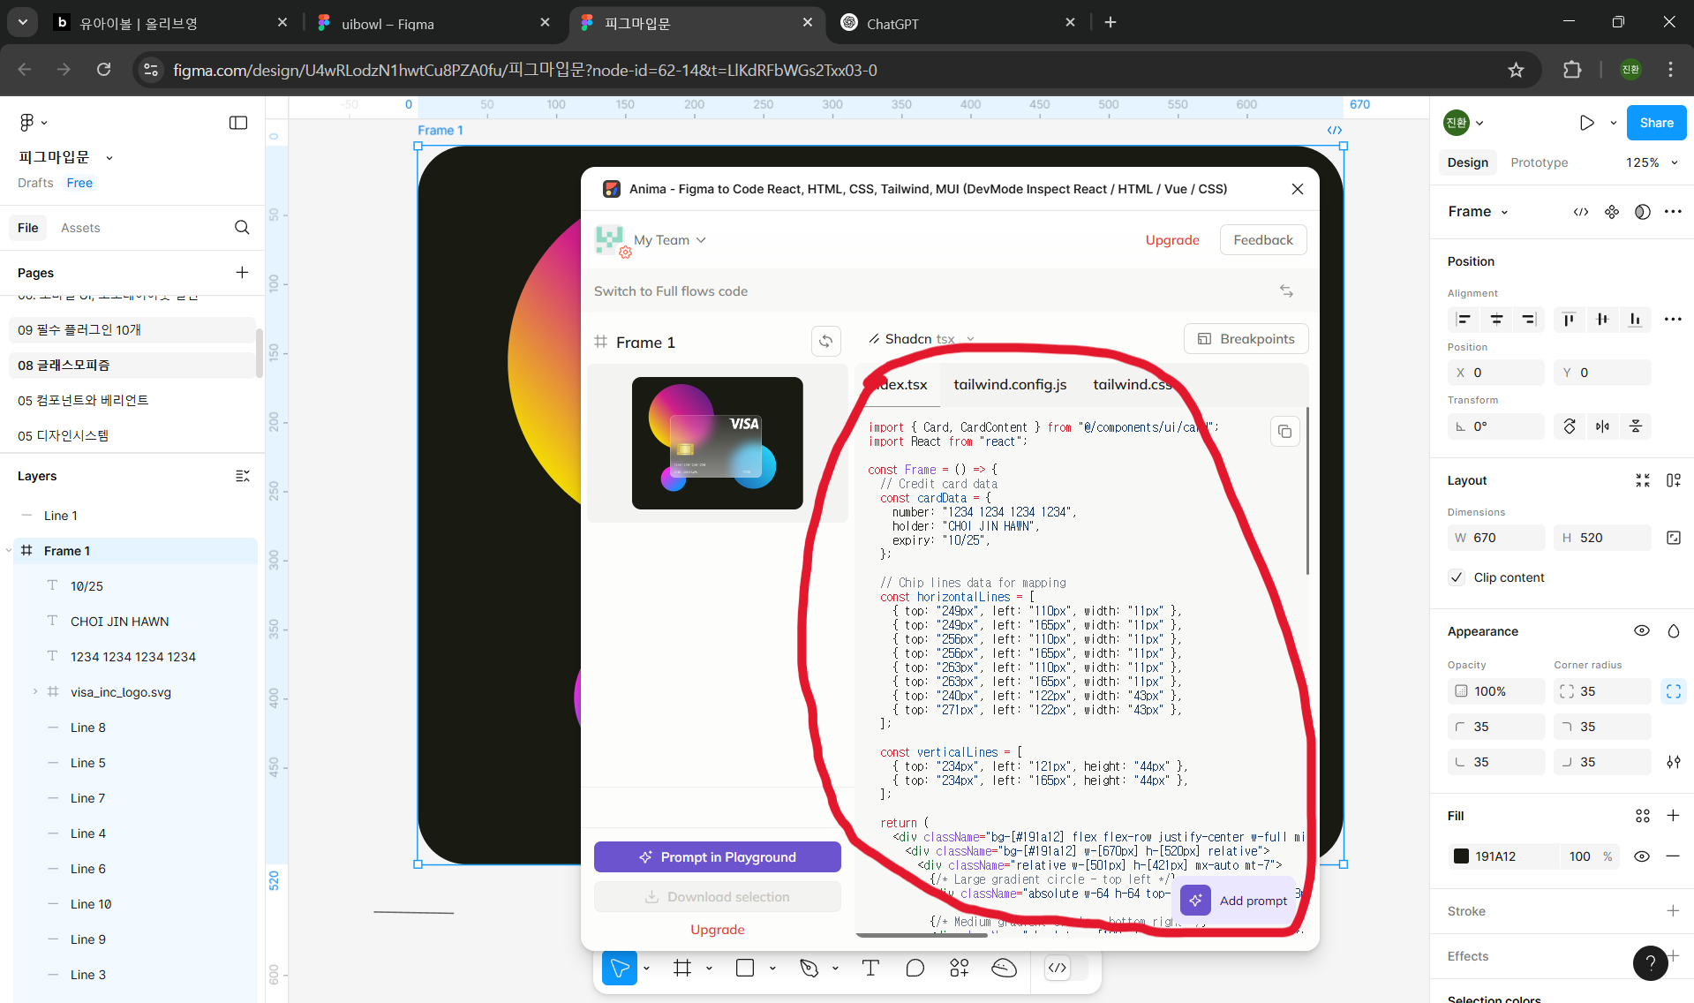Click the width field showing 670
Screen dimensions: 1694x1003
coord(1496,538)
